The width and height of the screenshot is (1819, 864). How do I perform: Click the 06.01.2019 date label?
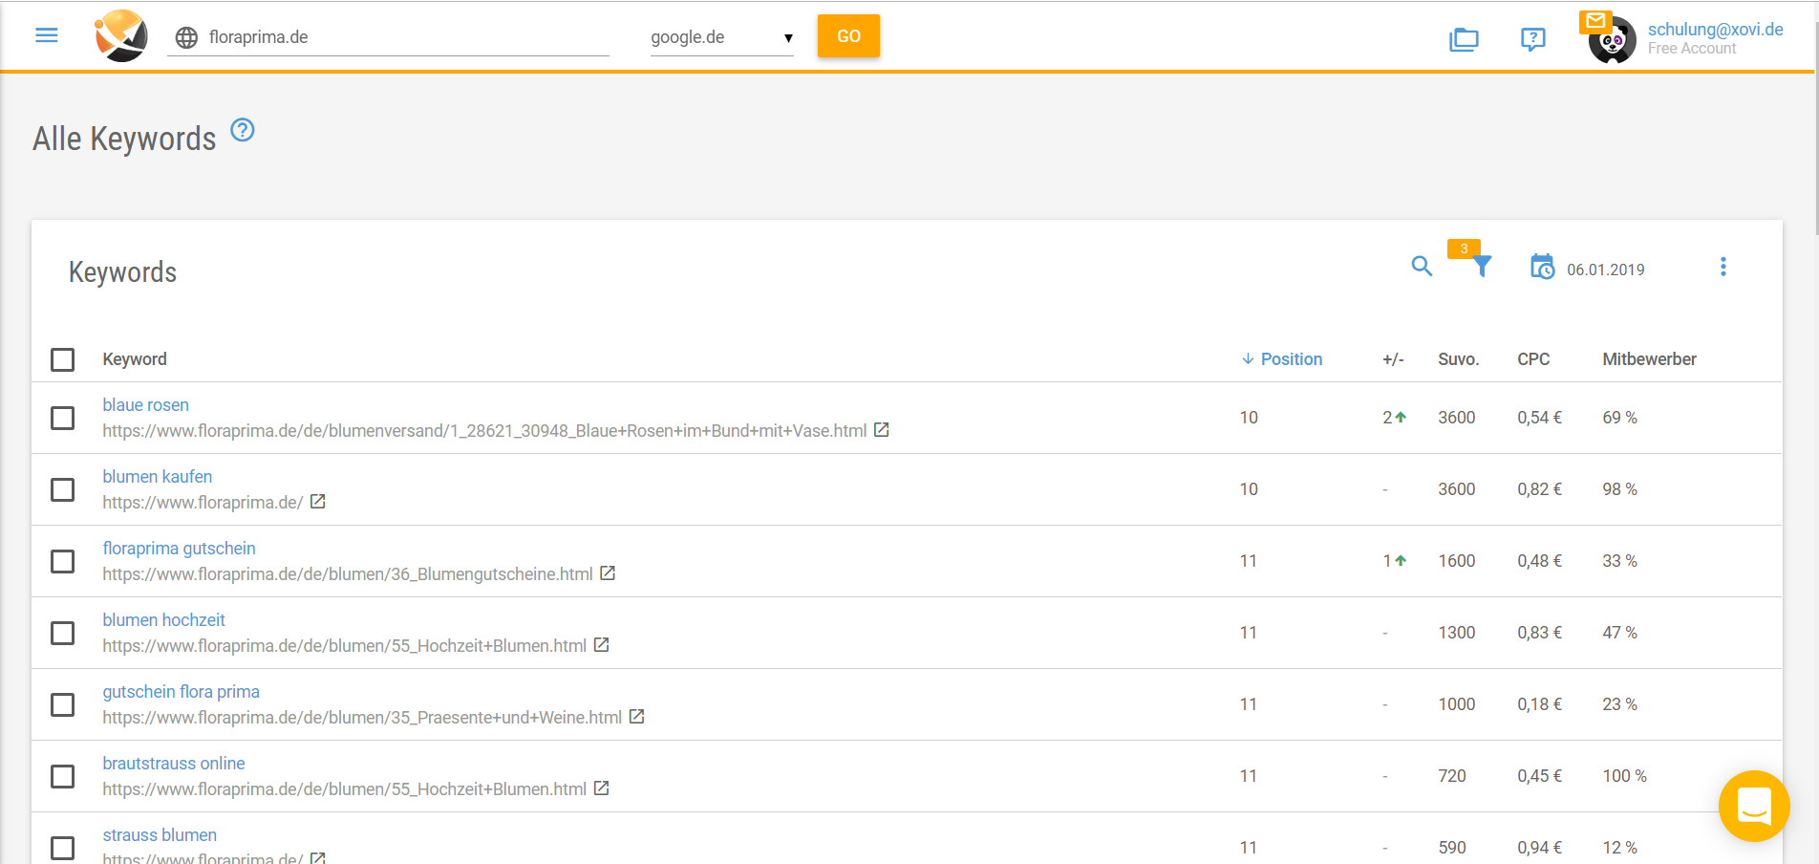point(1605,270)
